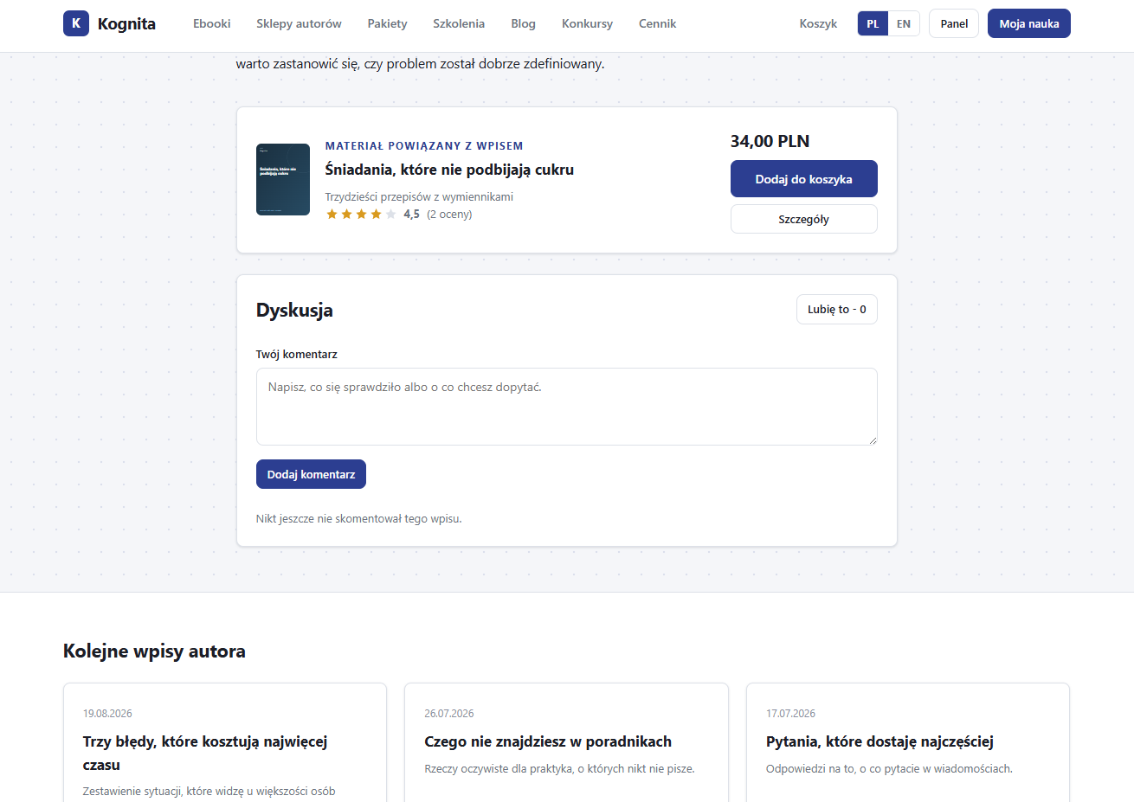Click the 4,5 star rating stars
The height and width of the screenshot is (802, 1134).
(x=361, y=215)
